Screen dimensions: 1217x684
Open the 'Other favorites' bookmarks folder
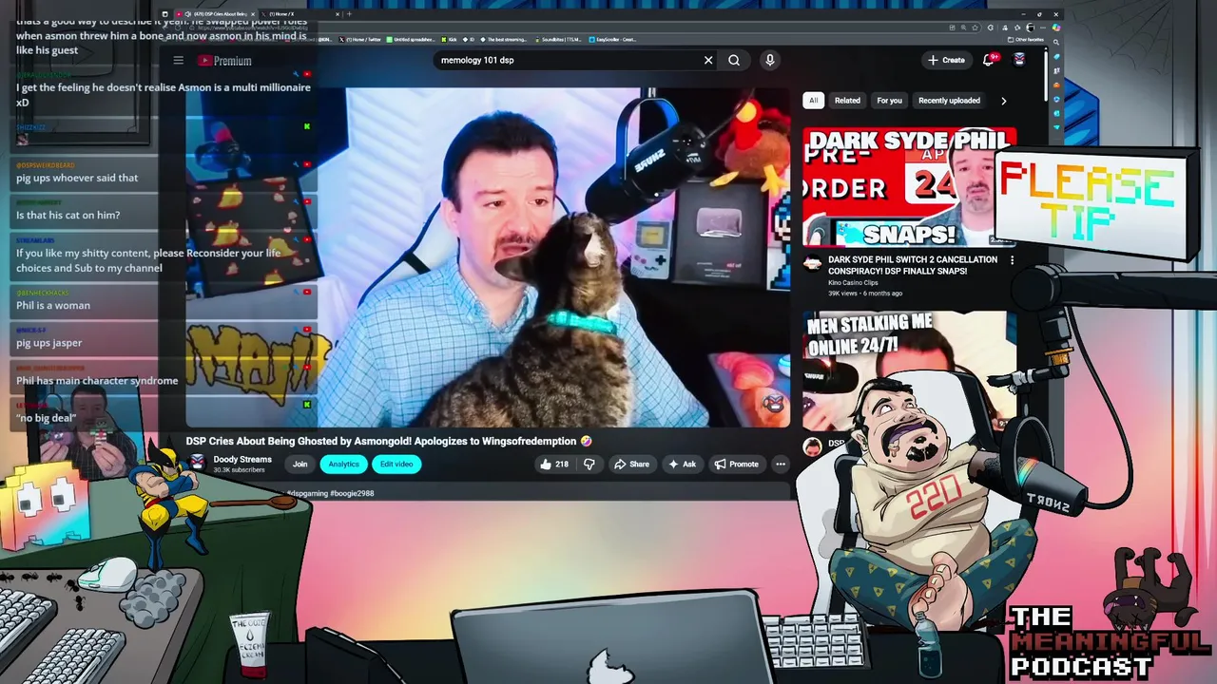[x=1026, y=40]
